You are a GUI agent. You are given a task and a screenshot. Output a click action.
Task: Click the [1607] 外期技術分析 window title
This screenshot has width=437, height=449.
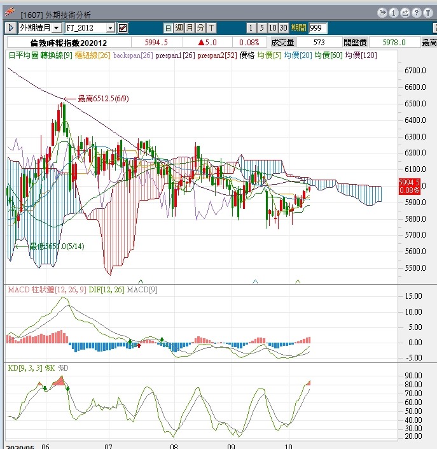pos(56,15)
